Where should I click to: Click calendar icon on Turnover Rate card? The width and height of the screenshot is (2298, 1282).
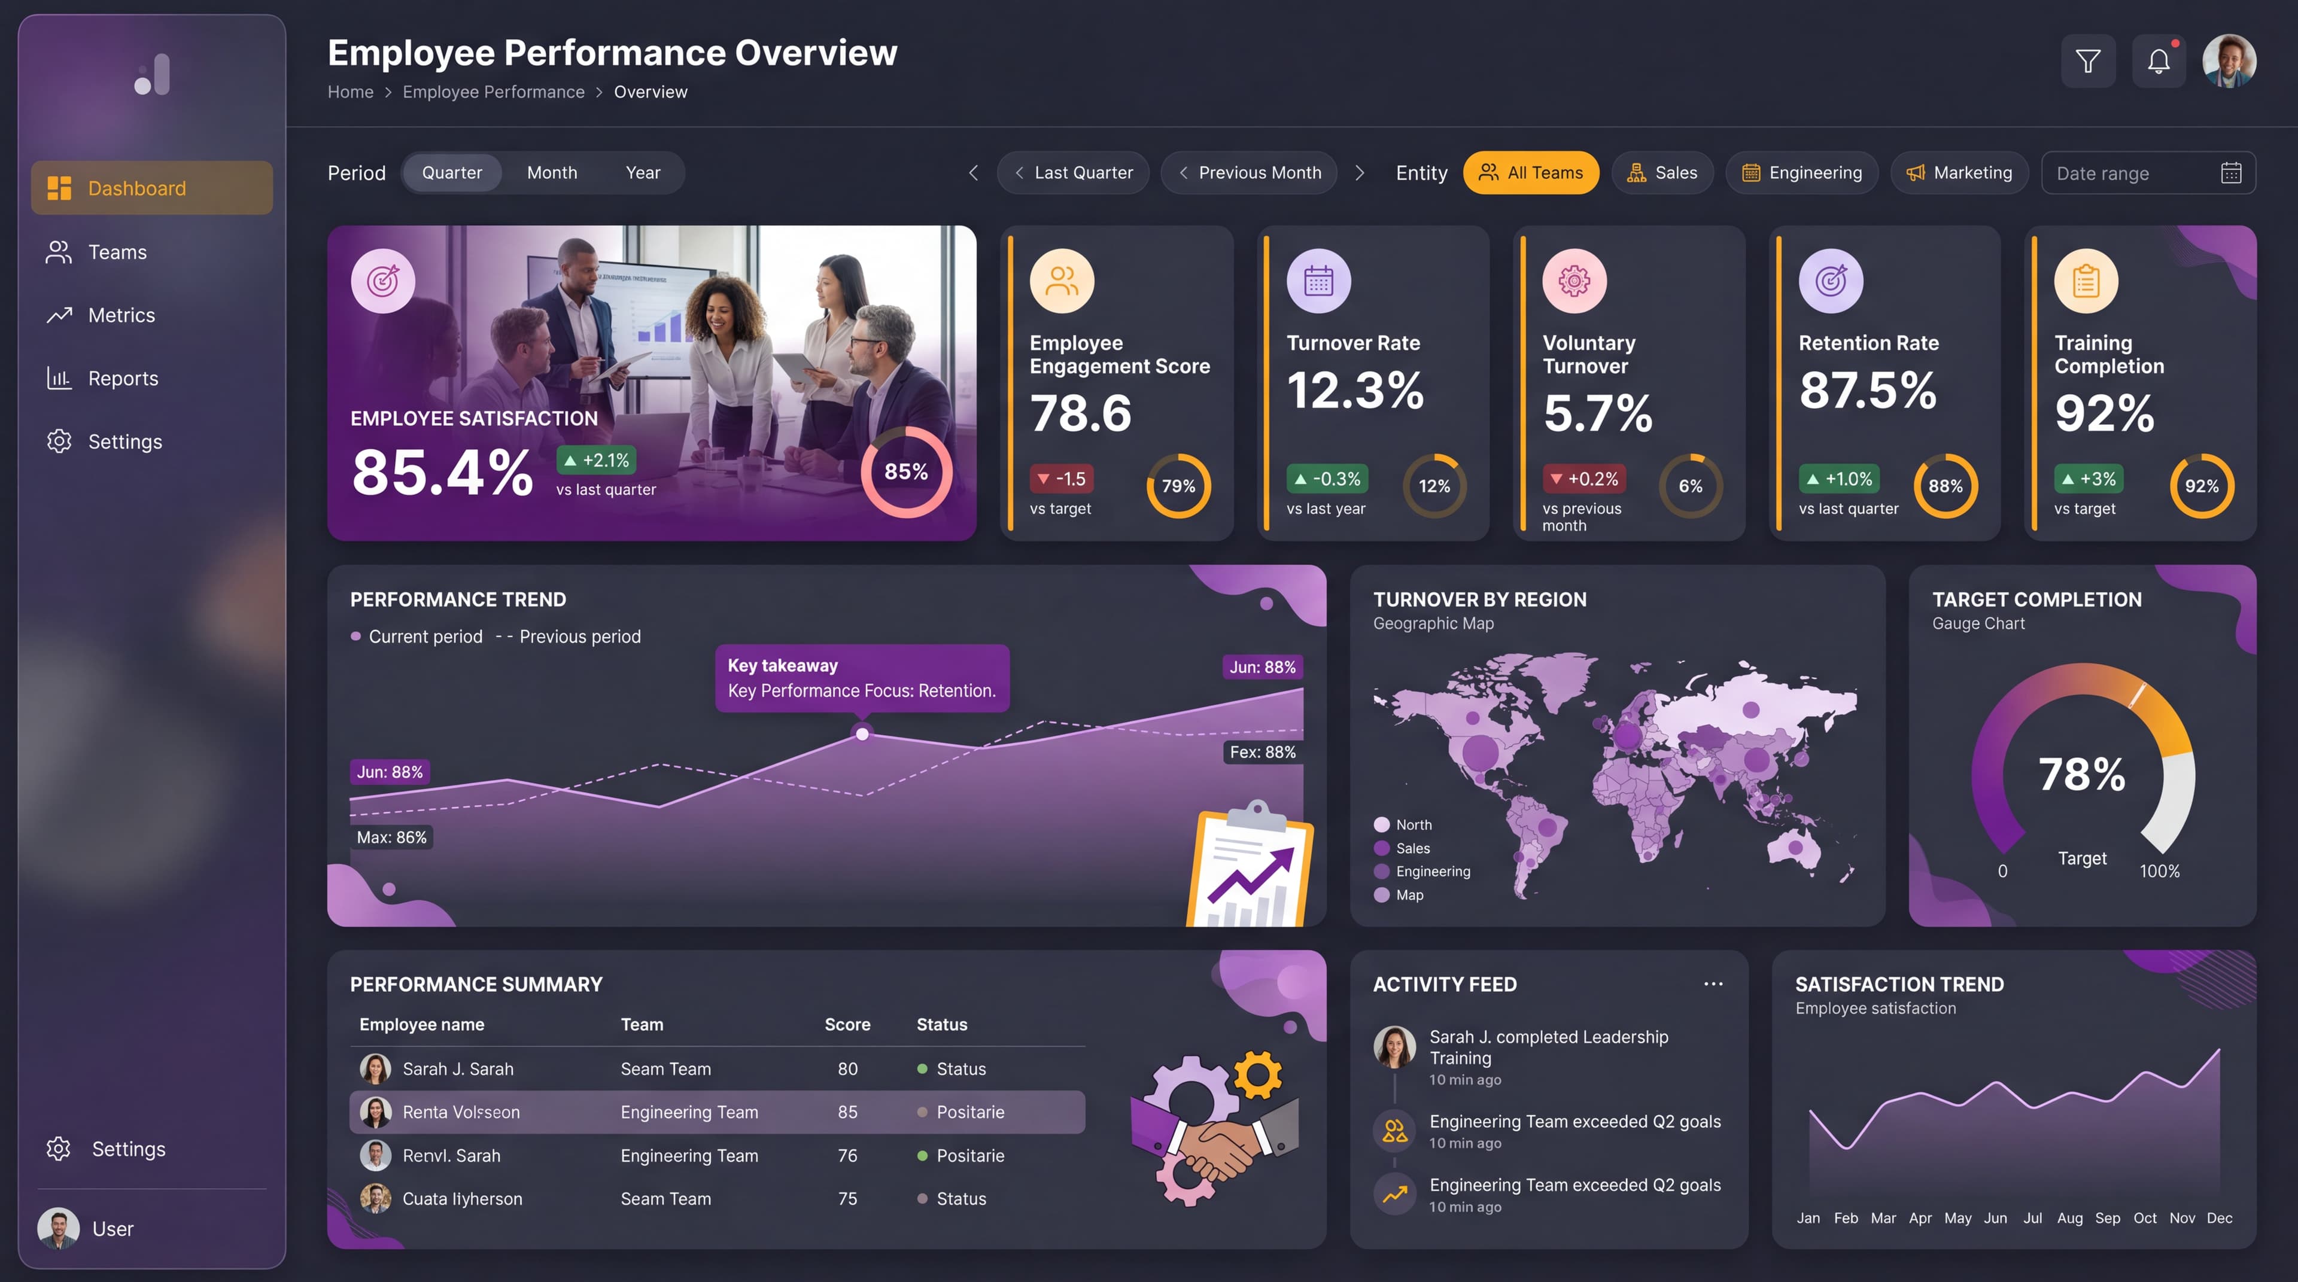pos(1318,282)
